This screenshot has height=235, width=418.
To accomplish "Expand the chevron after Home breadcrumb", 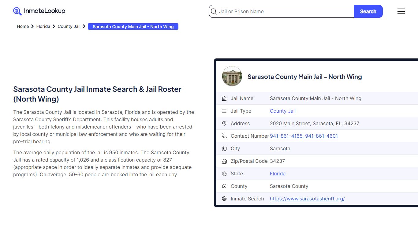I will click(x=32, y=26).
